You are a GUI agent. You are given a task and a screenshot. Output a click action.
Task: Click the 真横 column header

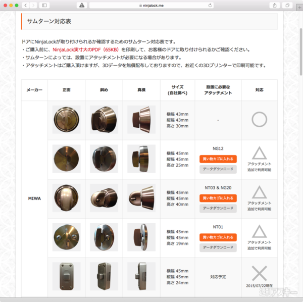click(x=141, y=90)
